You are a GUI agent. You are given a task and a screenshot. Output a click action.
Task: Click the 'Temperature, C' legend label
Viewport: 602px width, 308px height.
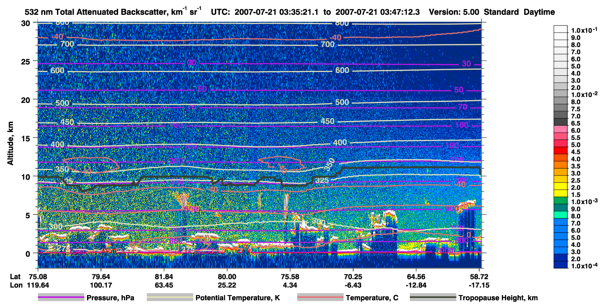pyautogui.click(x=372, y=298)
